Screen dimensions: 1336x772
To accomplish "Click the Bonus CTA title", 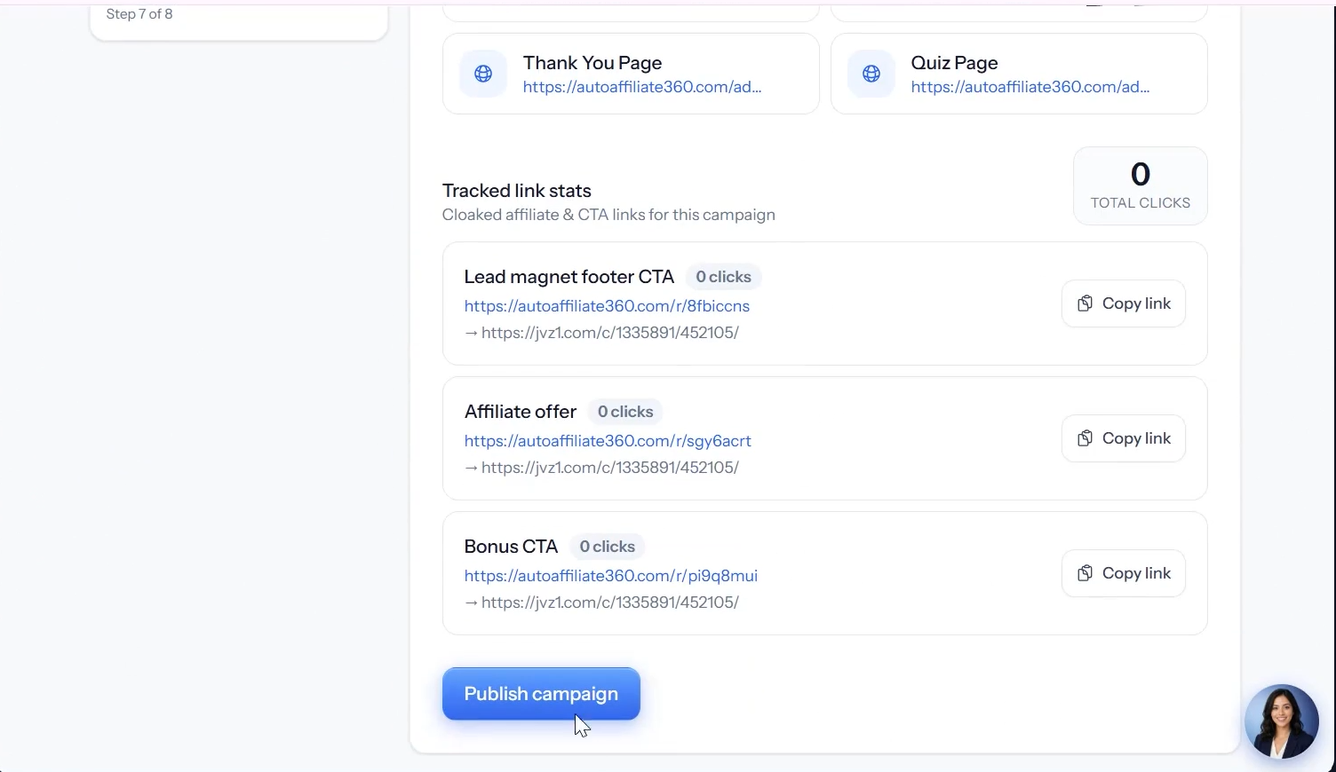I will (x=511, y=547).
